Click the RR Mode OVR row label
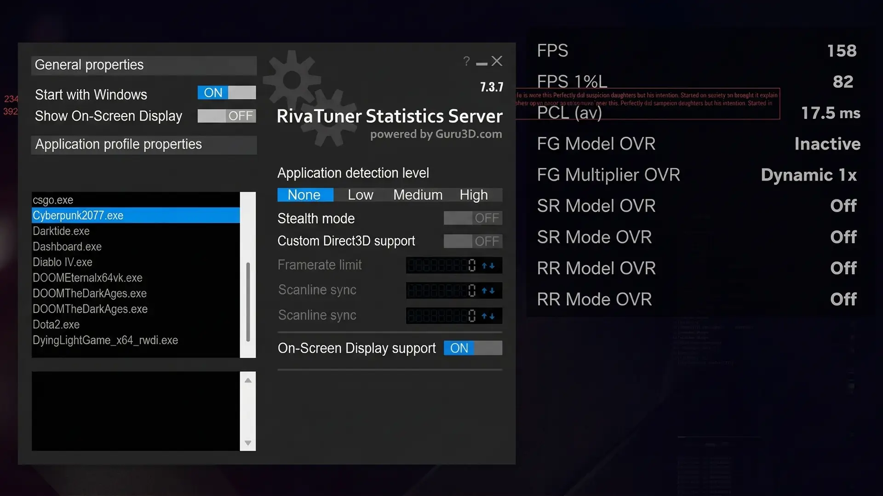The image size is (883, 496). point(594,299)
